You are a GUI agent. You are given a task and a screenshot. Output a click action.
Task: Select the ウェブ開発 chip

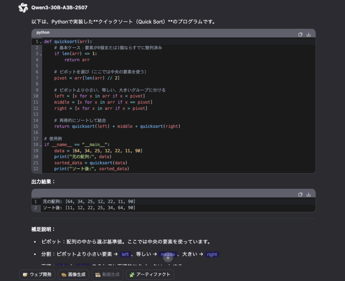pos(37,274)
